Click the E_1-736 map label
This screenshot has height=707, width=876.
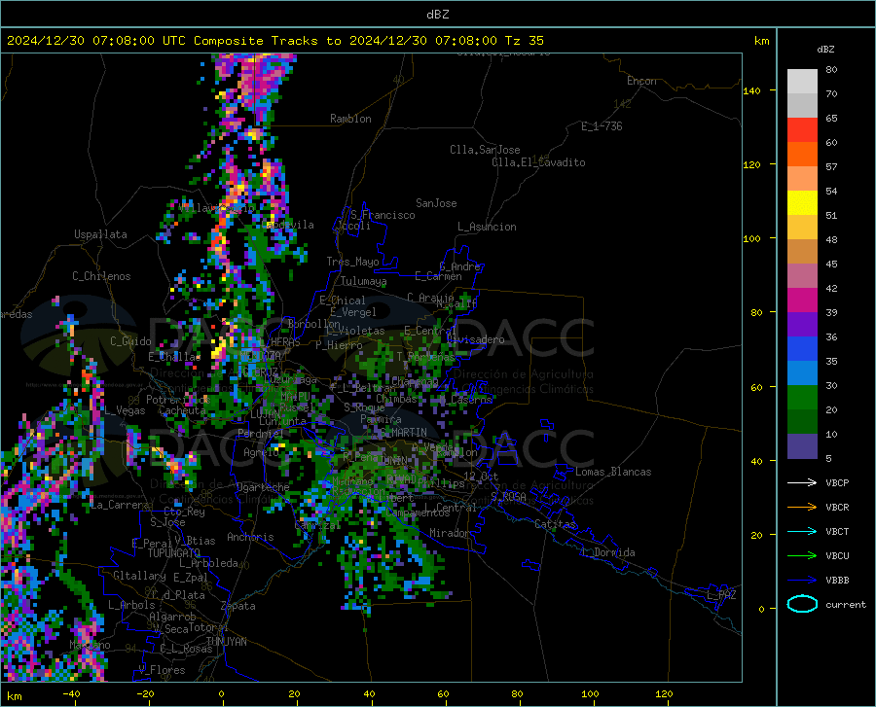click(x=602, y=126)
